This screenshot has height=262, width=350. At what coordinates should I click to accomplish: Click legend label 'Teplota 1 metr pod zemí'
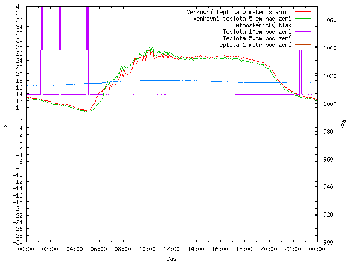(254, 45)
